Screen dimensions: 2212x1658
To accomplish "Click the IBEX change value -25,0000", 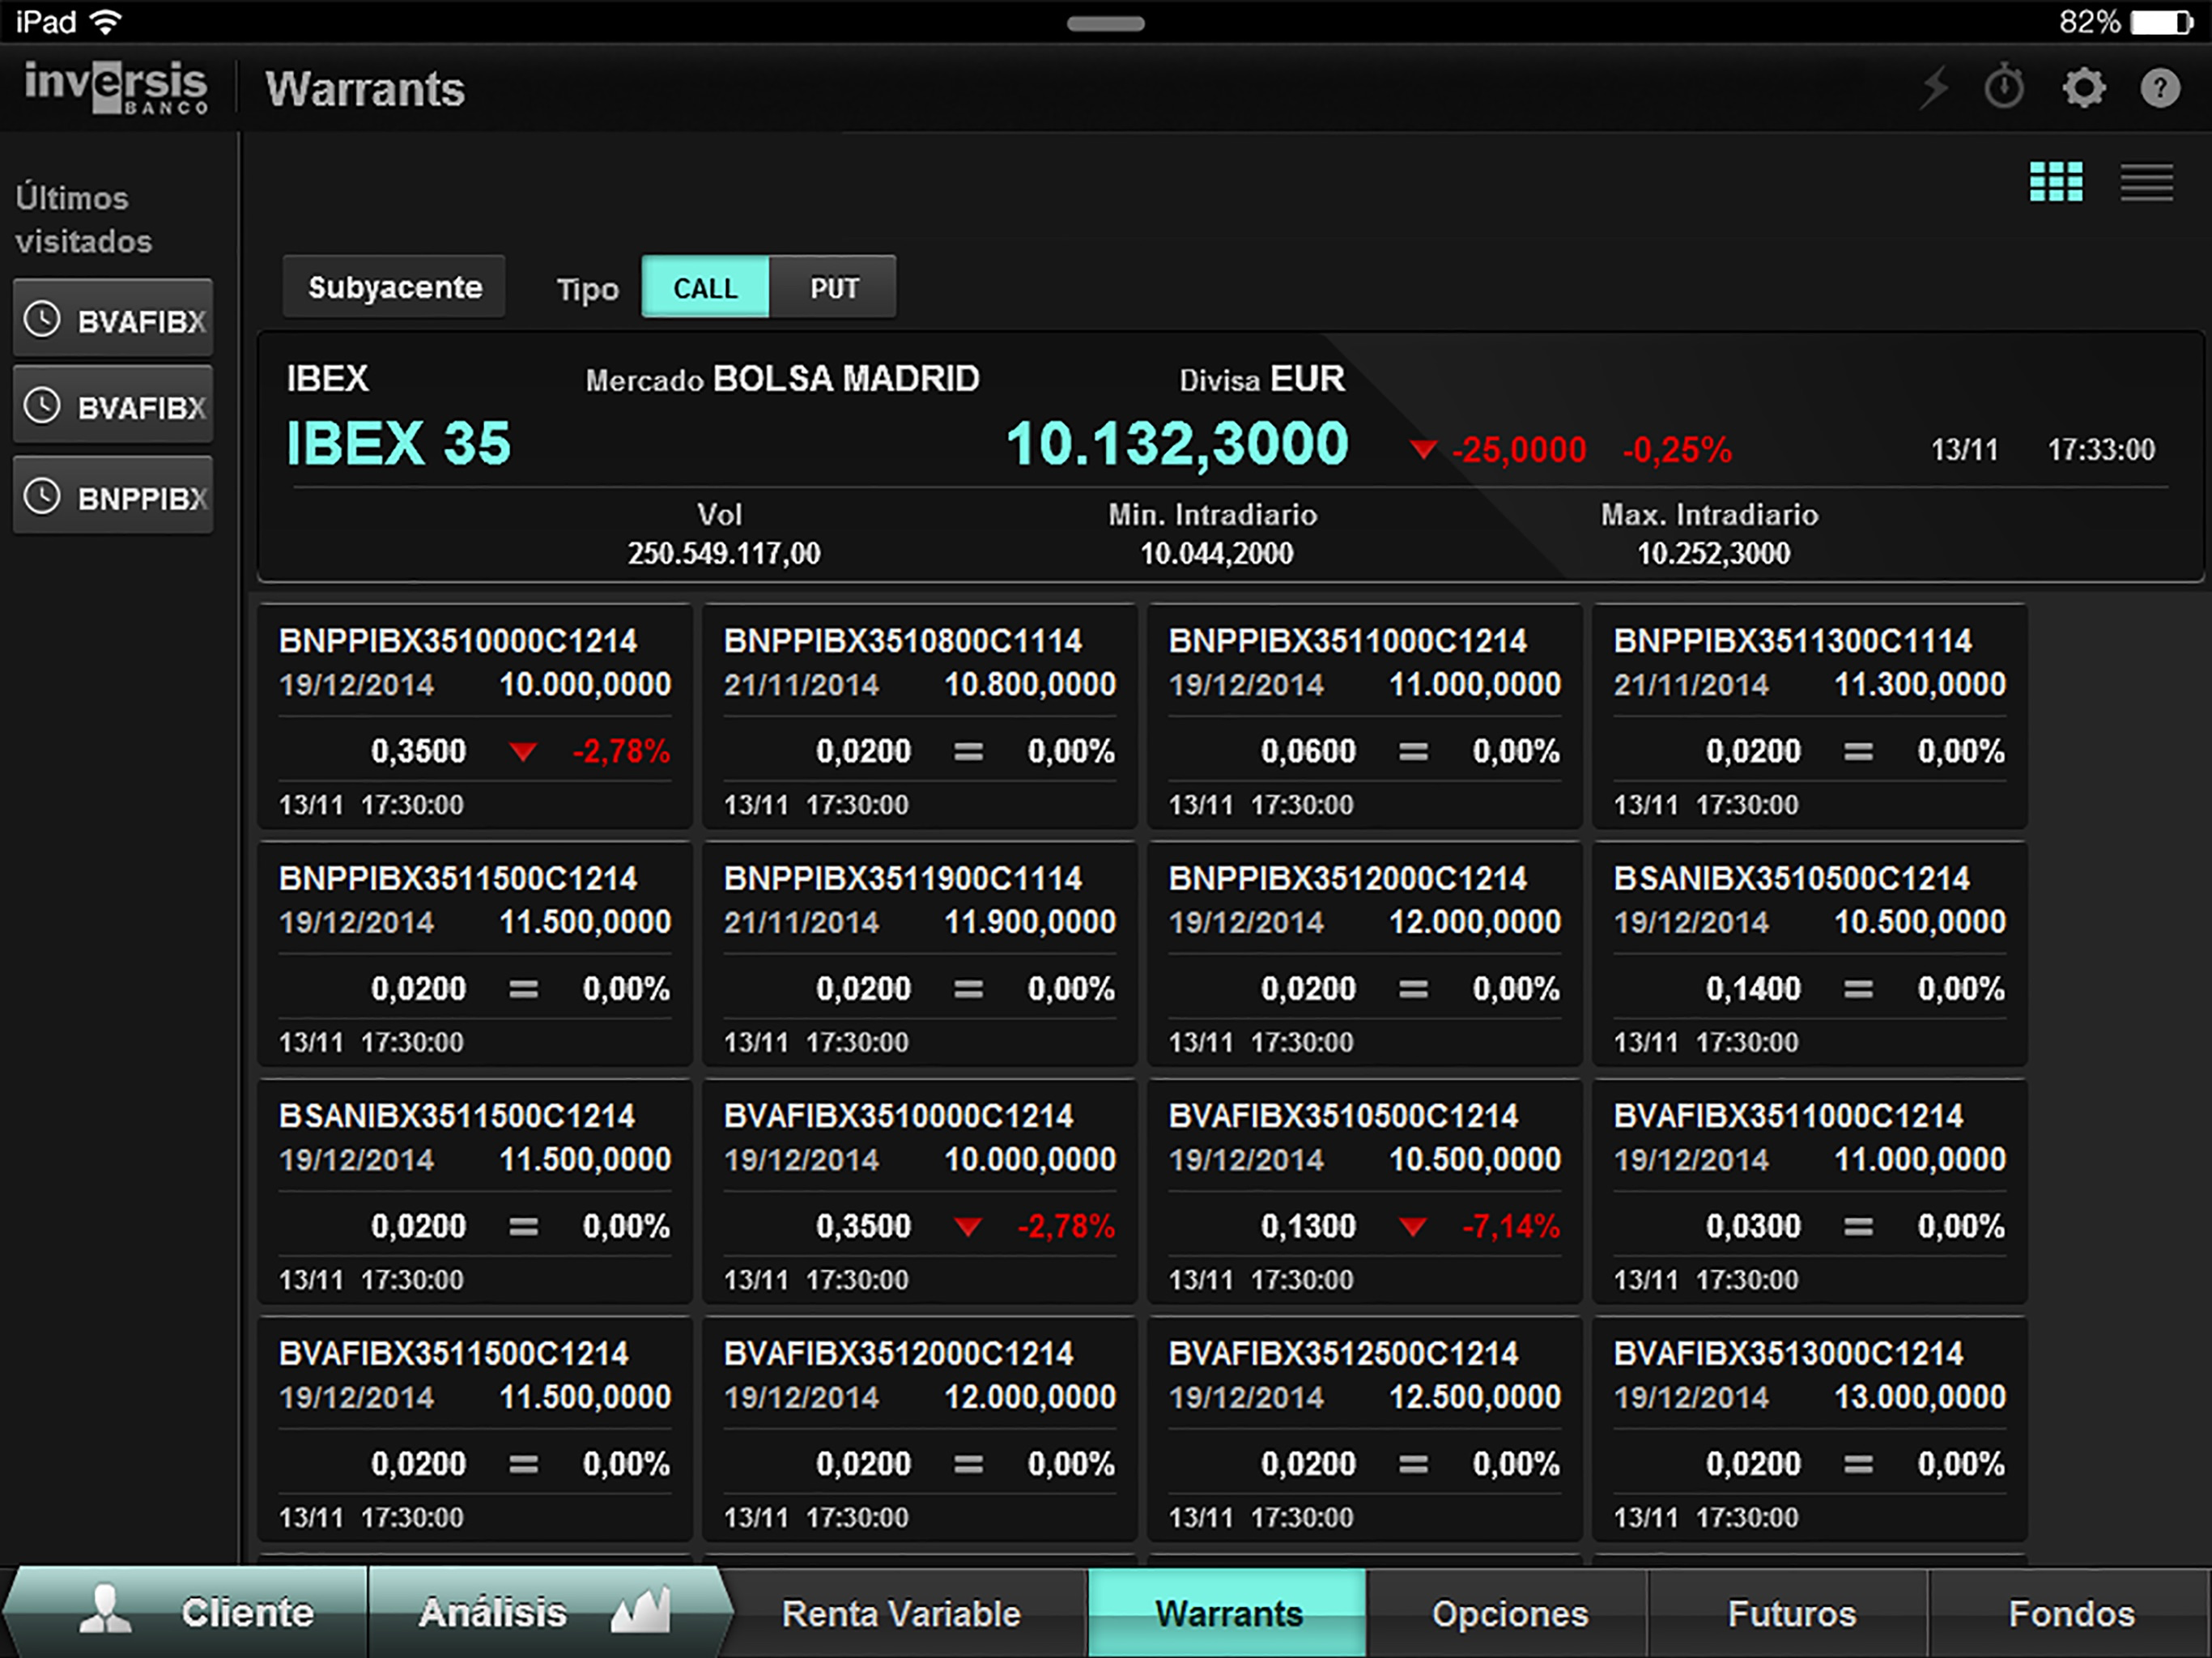I will click(1518, 450).
